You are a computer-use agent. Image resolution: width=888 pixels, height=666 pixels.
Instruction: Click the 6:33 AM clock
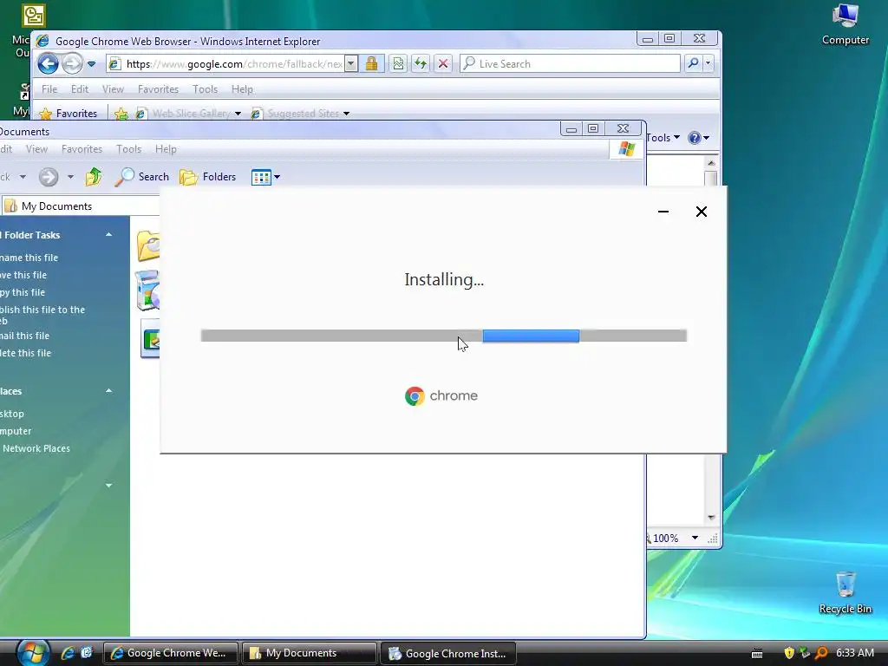coord(854,653)
